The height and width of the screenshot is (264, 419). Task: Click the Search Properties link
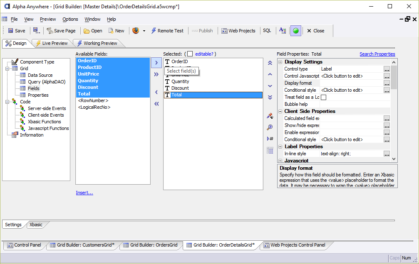click(377, 54)
